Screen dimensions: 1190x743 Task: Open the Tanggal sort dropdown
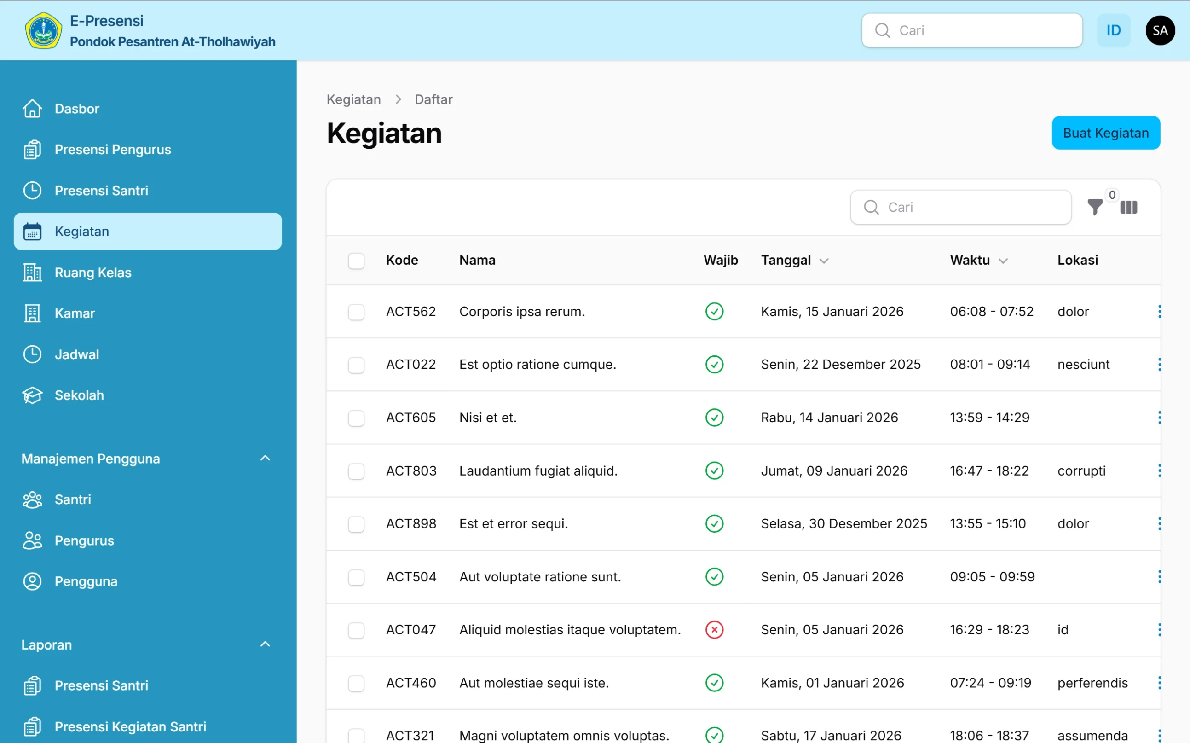coord(824,261)
